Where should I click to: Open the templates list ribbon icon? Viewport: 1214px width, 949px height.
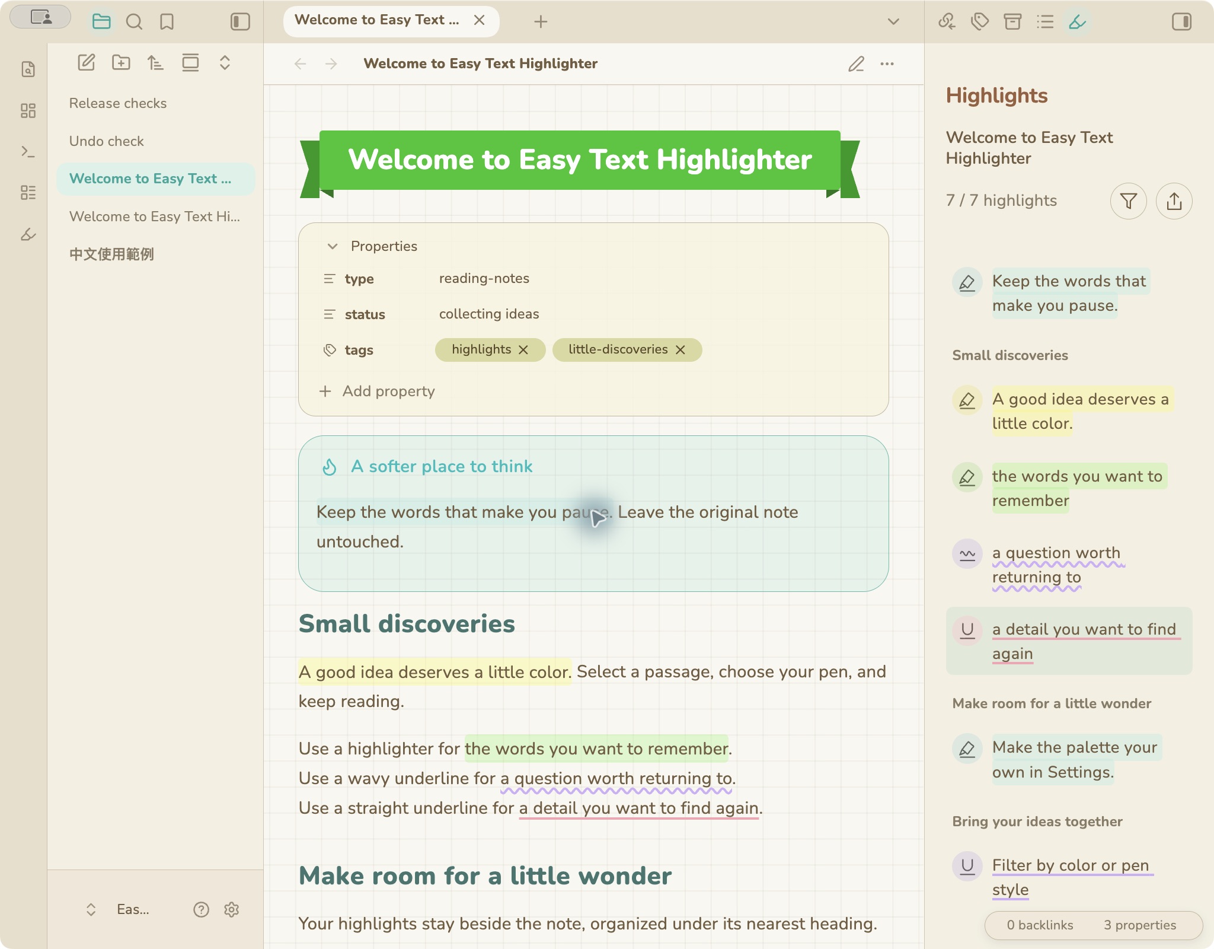(x=28, y=193)
